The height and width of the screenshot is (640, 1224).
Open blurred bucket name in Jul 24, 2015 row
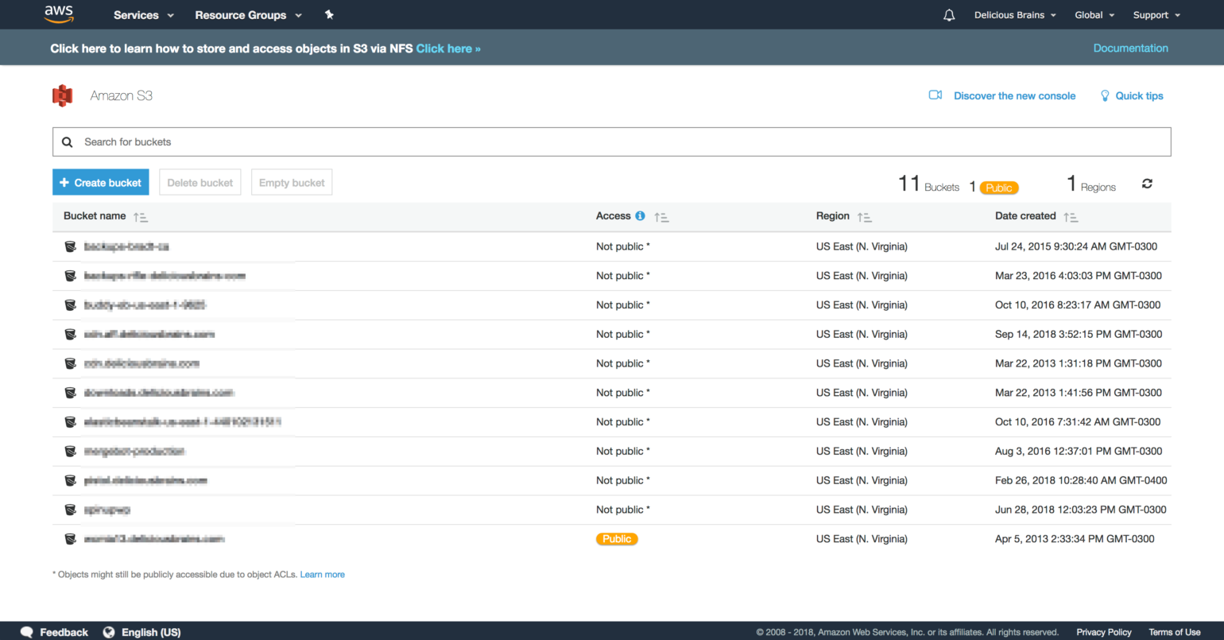click(x=126, y=246)
